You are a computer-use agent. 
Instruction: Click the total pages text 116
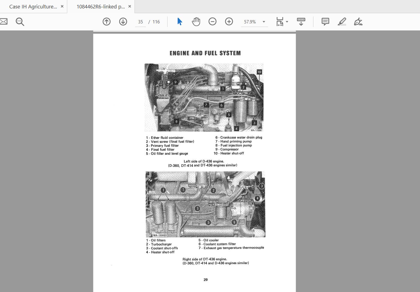pos(156,22)
